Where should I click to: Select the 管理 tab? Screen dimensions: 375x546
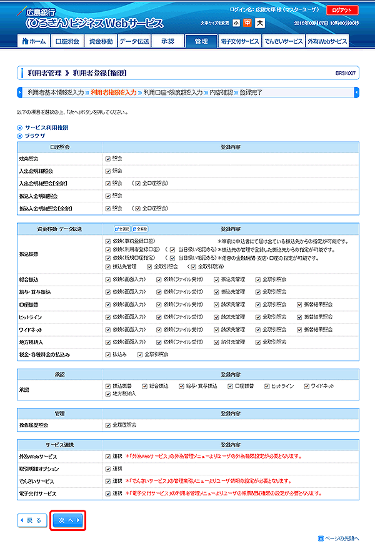tap(201, 41)
